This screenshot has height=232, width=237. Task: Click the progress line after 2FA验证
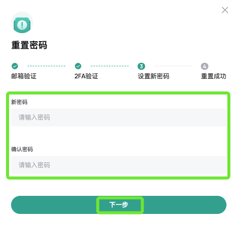pyautogui.click(x=109, y=66)
